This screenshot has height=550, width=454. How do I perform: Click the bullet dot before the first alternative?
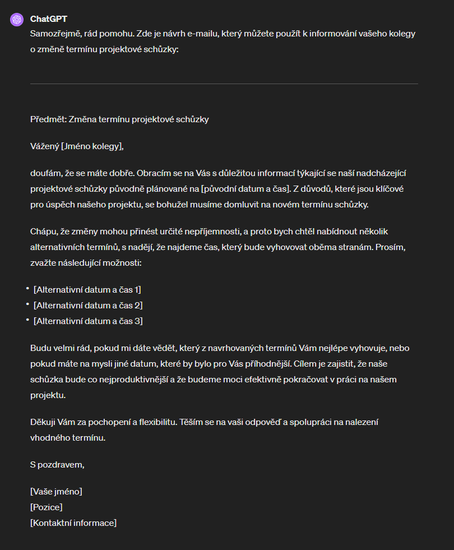click(x=27, y=289)
